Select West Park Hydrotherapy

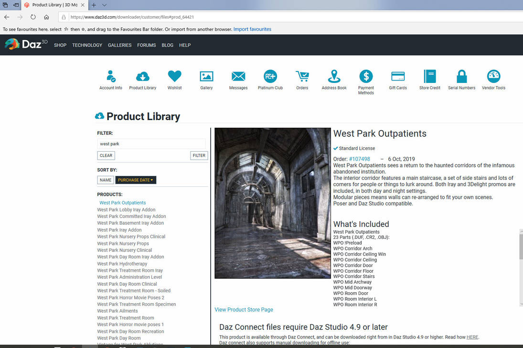[x=122, y=264]
